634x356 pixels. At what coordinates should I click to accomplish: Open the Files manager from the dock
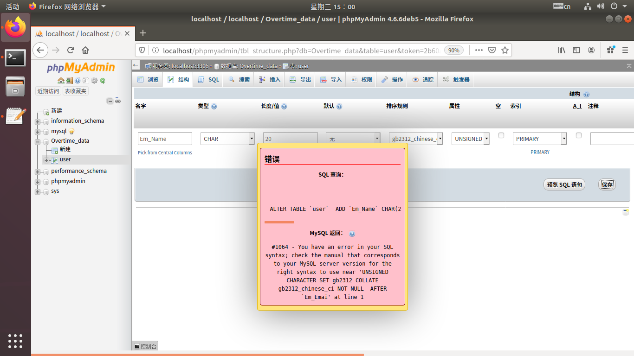pyautogui.click(x=15, y=87)
